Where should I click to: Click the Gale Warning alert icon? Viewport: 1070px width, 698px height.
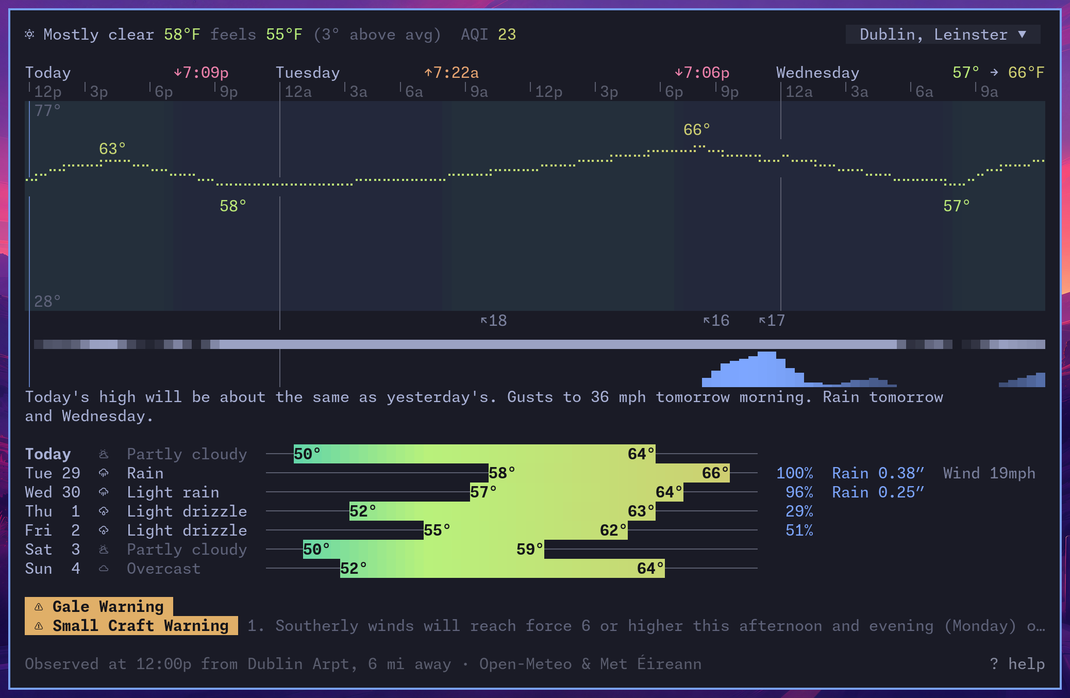click(39, 607)
